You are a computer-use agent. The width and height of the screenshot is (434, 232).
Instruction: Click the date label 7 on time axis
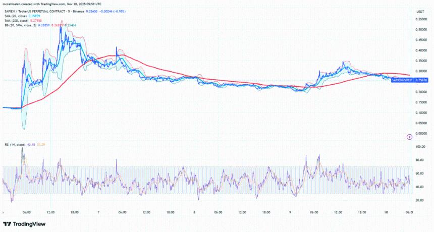(x=99, y=212)
